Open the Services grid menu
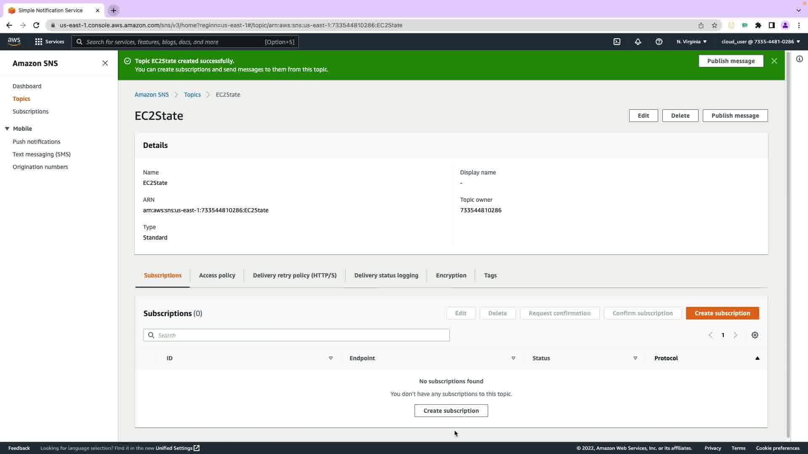This screenshot has width=808, height=454. 50,42
